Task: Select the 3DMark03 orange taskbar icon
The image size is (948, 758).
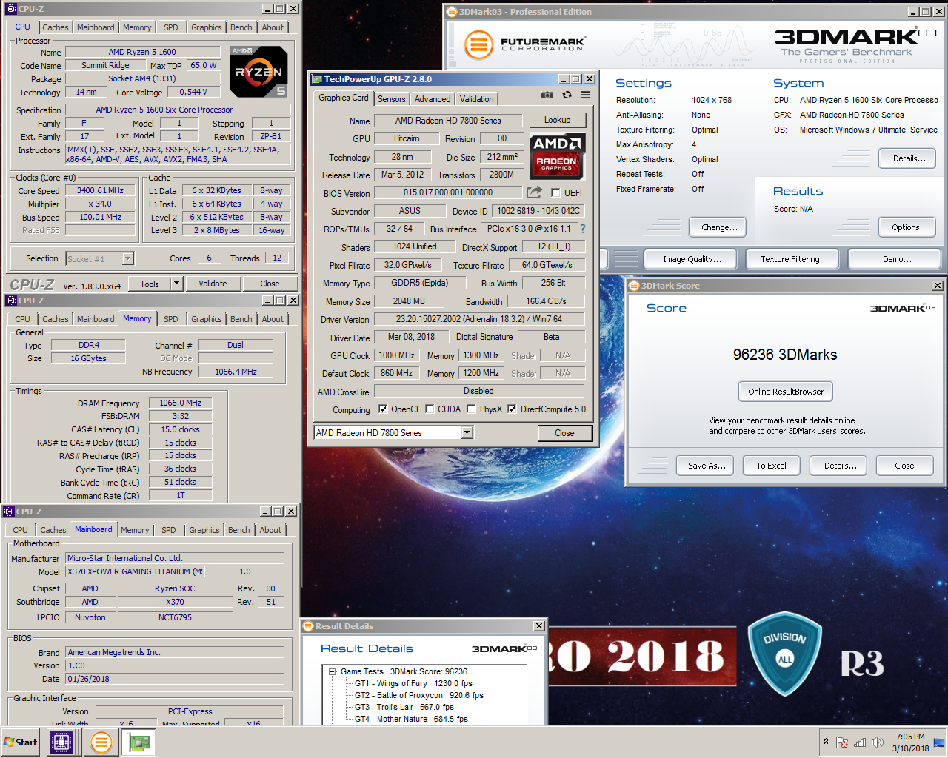Action: (x=101, y=742)
